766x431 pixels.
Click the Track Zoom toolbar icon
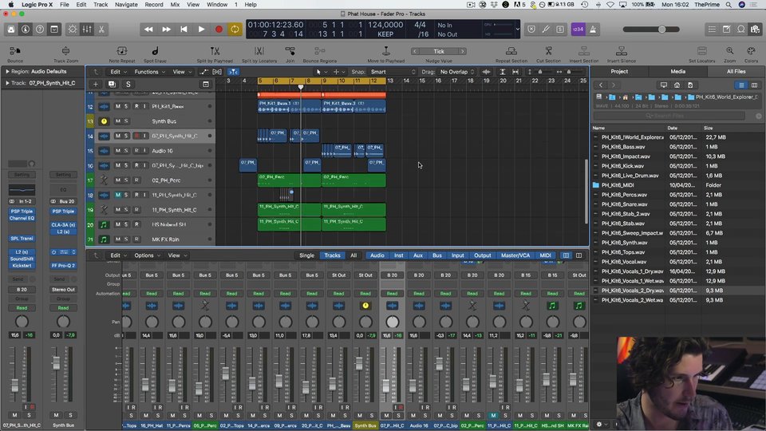65,51
